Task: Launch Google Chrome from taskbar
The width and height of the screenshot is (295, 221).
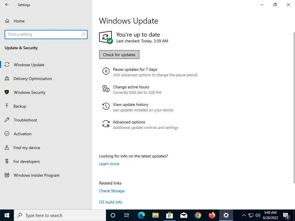Action: tap(198, 215)
